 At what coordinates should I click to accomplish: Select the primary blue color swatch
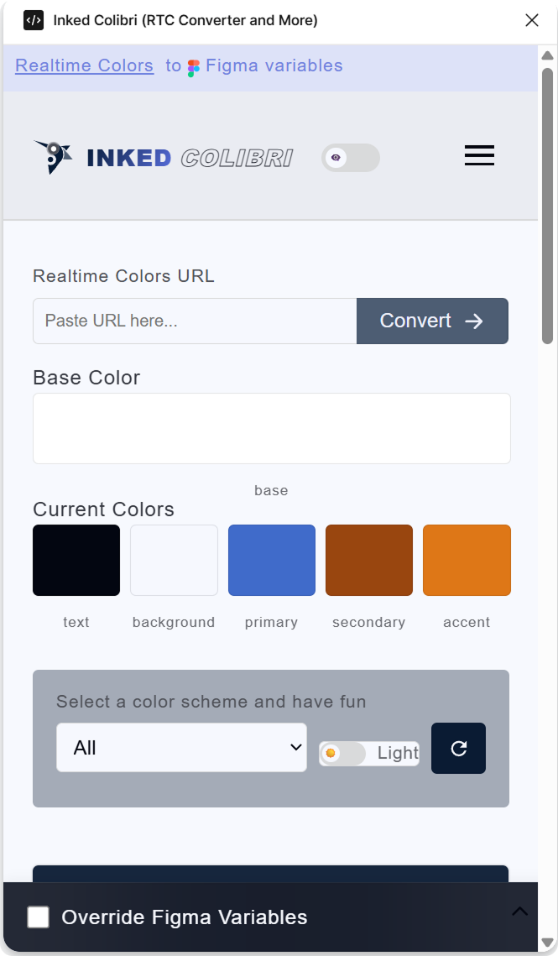(x=271, y=559)
